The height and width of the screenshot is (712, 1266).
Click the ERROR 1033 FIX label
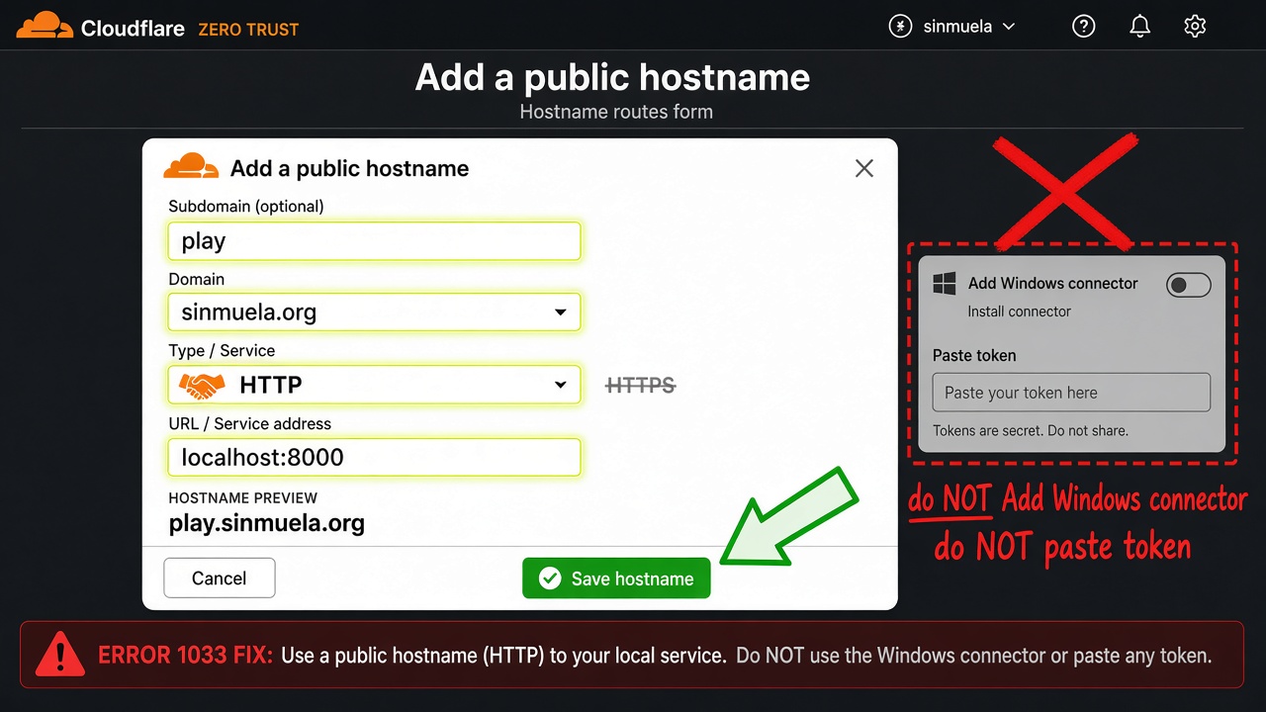point(185,655)
